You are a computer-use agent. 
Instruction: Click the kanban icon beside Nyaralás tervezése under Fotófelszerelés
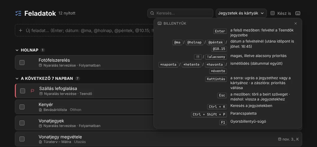(41, 65)
